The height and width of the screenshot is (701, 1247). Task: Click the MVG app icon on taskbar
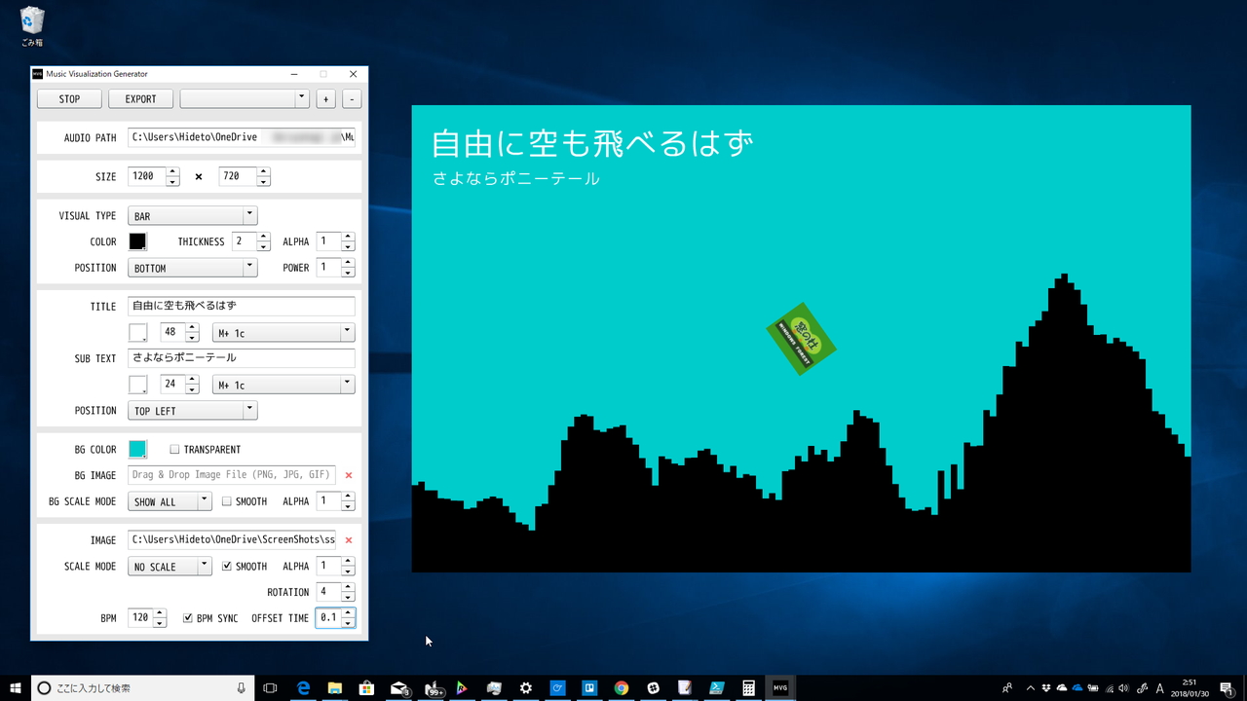pyautogui.click(x=779, y=687)
